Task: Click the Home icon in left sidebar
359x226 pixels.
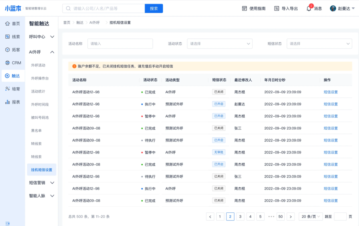Action: [7, 24]
